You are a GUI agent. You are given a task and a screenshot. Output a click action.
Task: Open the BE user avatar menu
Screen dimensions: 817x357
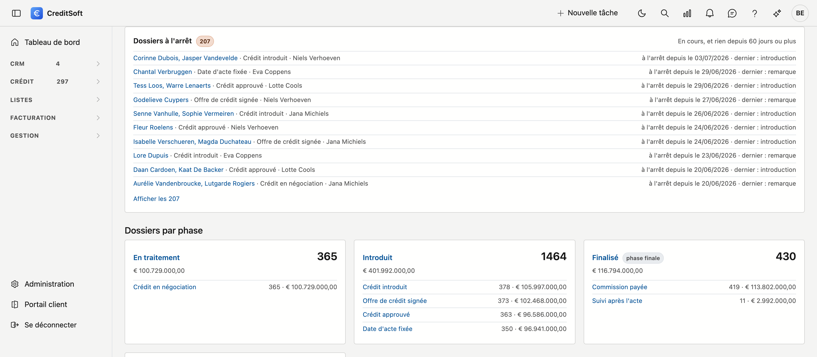click(x=800, y=13)
